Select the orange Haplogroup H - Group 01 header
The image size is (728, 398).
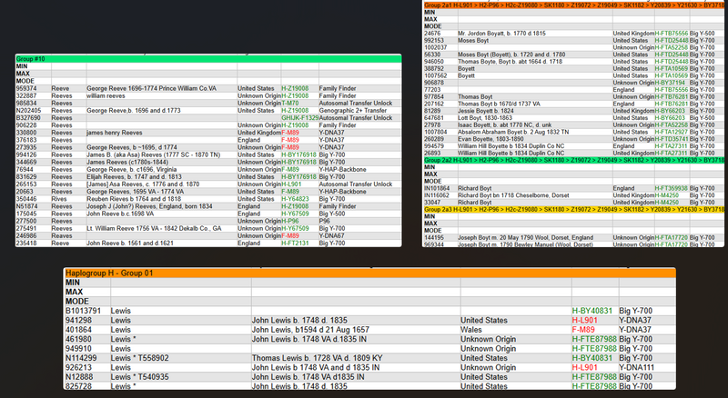point(369,274)
